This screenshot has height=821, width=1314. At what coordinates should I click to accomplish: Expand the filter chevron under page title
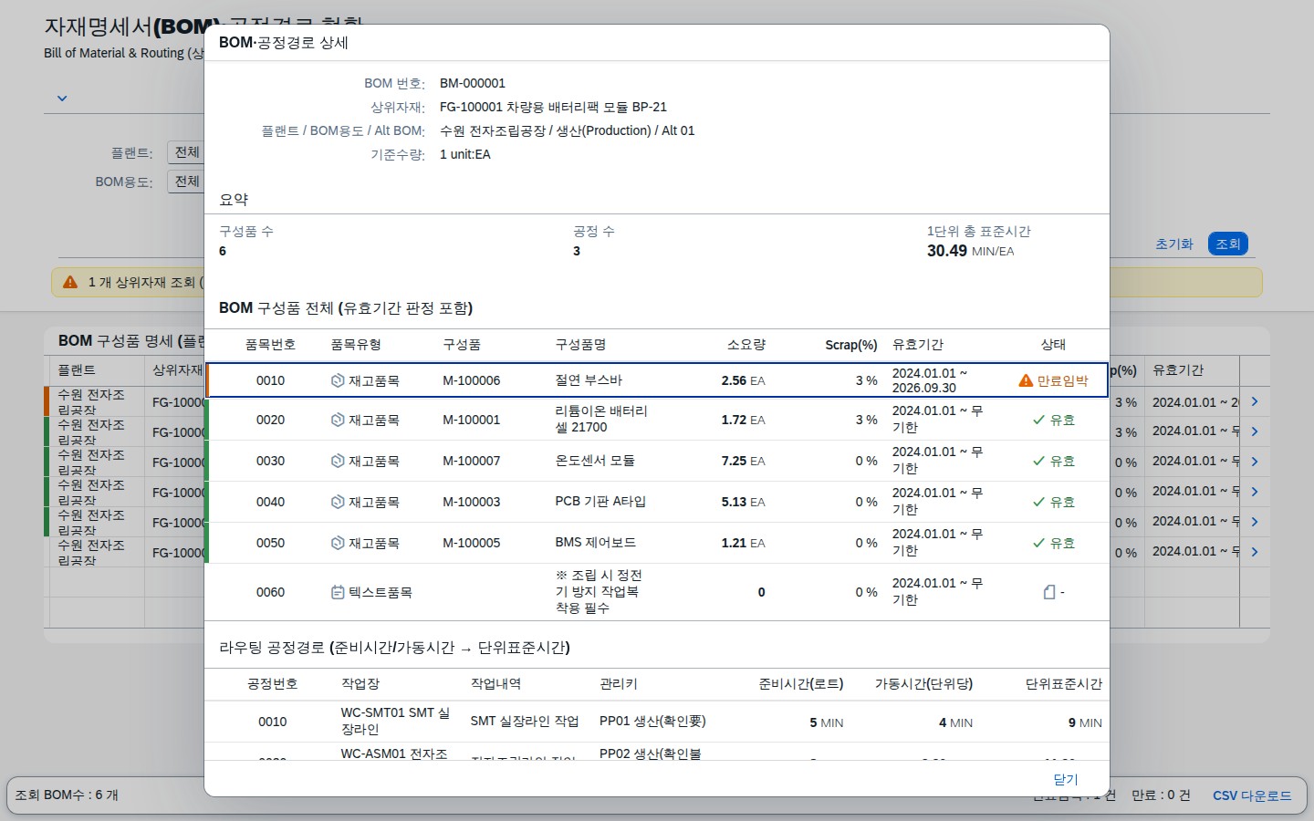[62, 99]
